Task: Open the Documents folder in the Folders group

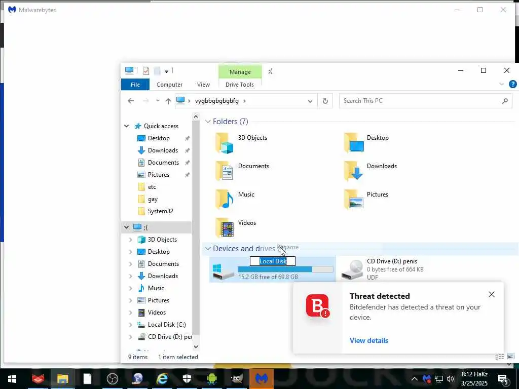Action: pos(225,171)
